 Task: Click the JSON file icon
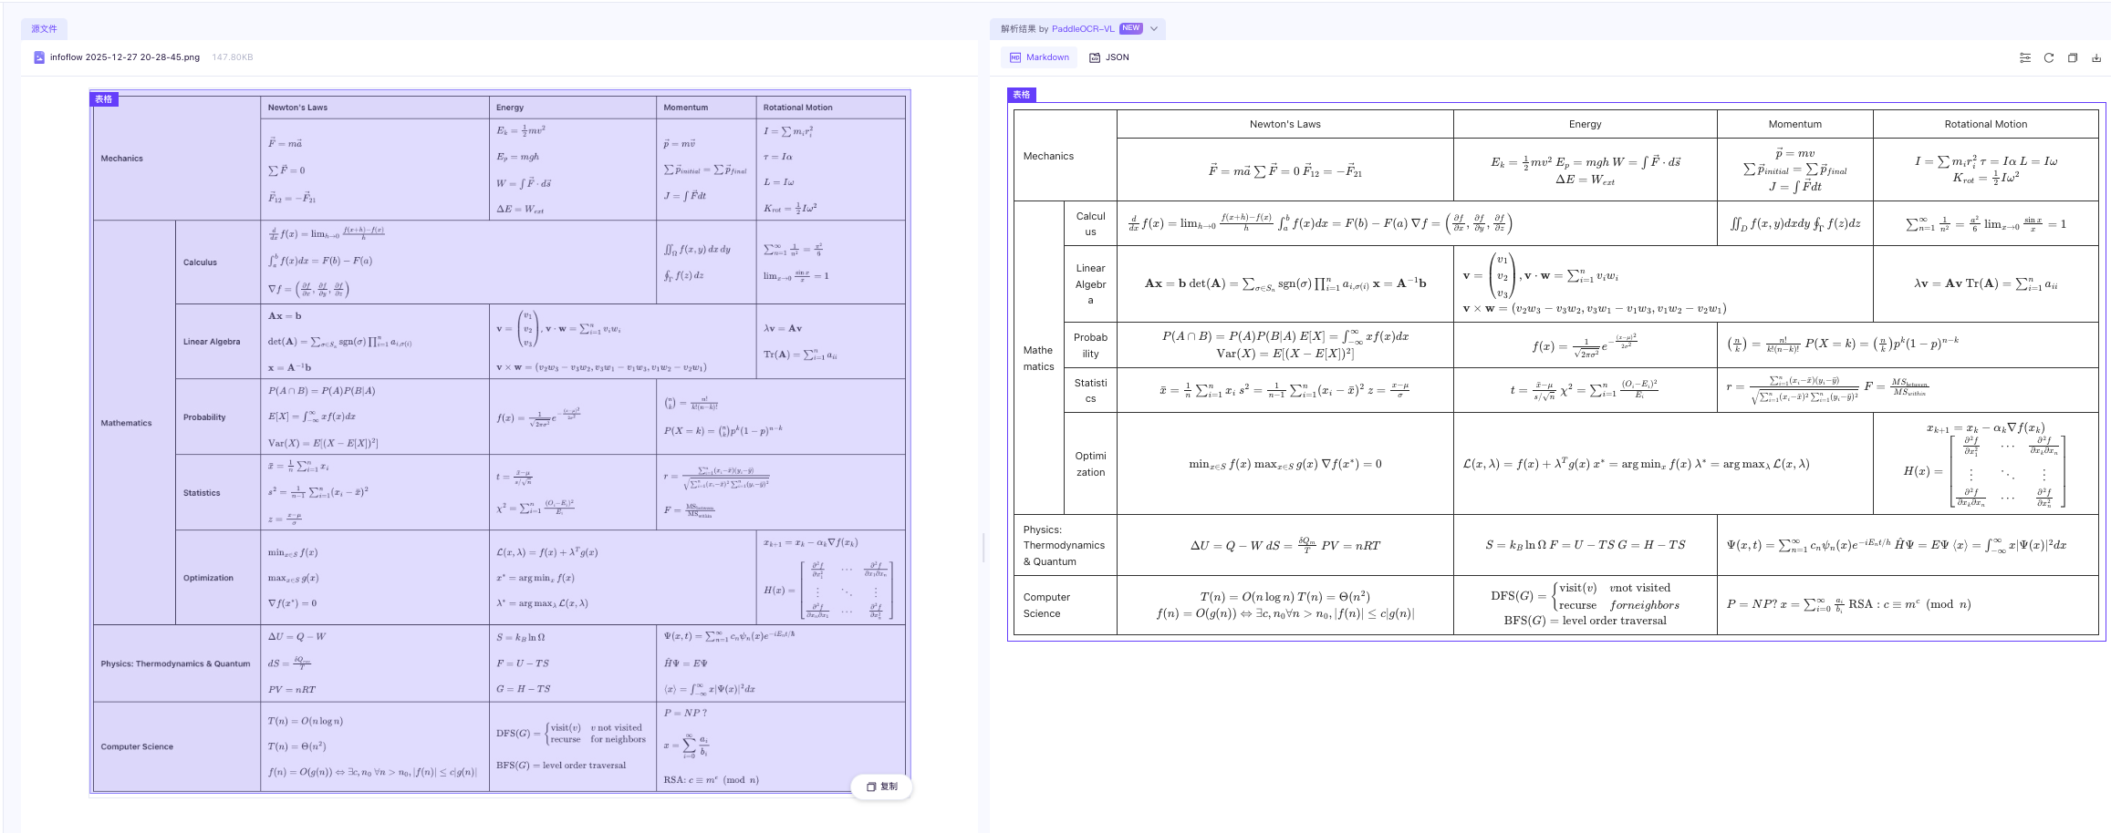[1097, 57]
